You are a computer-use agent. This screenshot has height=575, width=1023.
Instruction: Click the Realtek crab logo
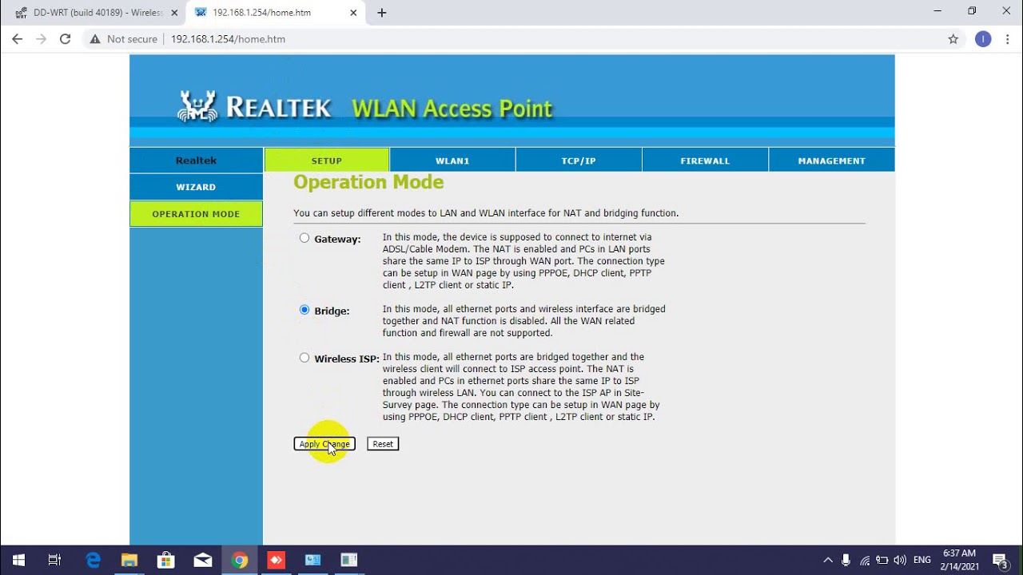197,106
